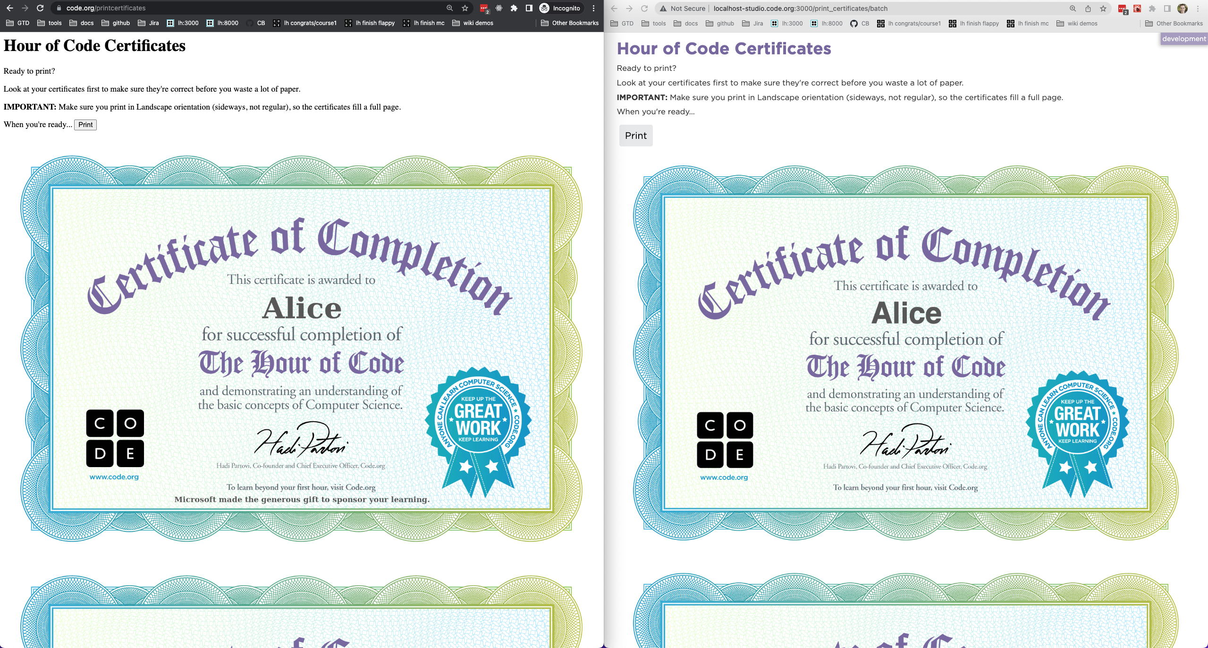Screen dimensions: 1208x648
Task: Bookmark the code.org page with the star icon
Action: point(465,8)
